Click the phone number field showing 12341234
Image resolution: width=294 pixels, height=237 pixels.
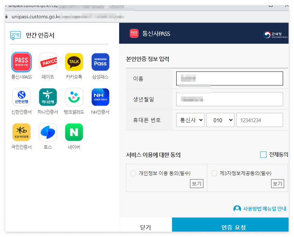(x=259, y=120)
